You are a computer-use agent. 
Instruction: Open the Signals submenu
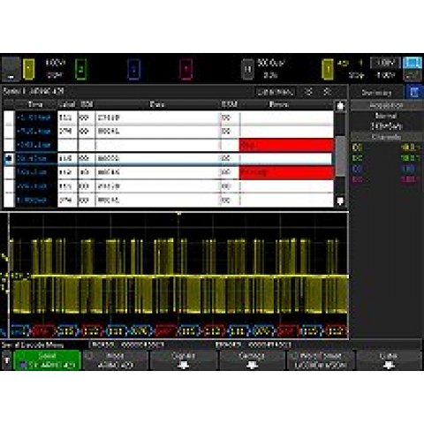(x=184, y=360)
